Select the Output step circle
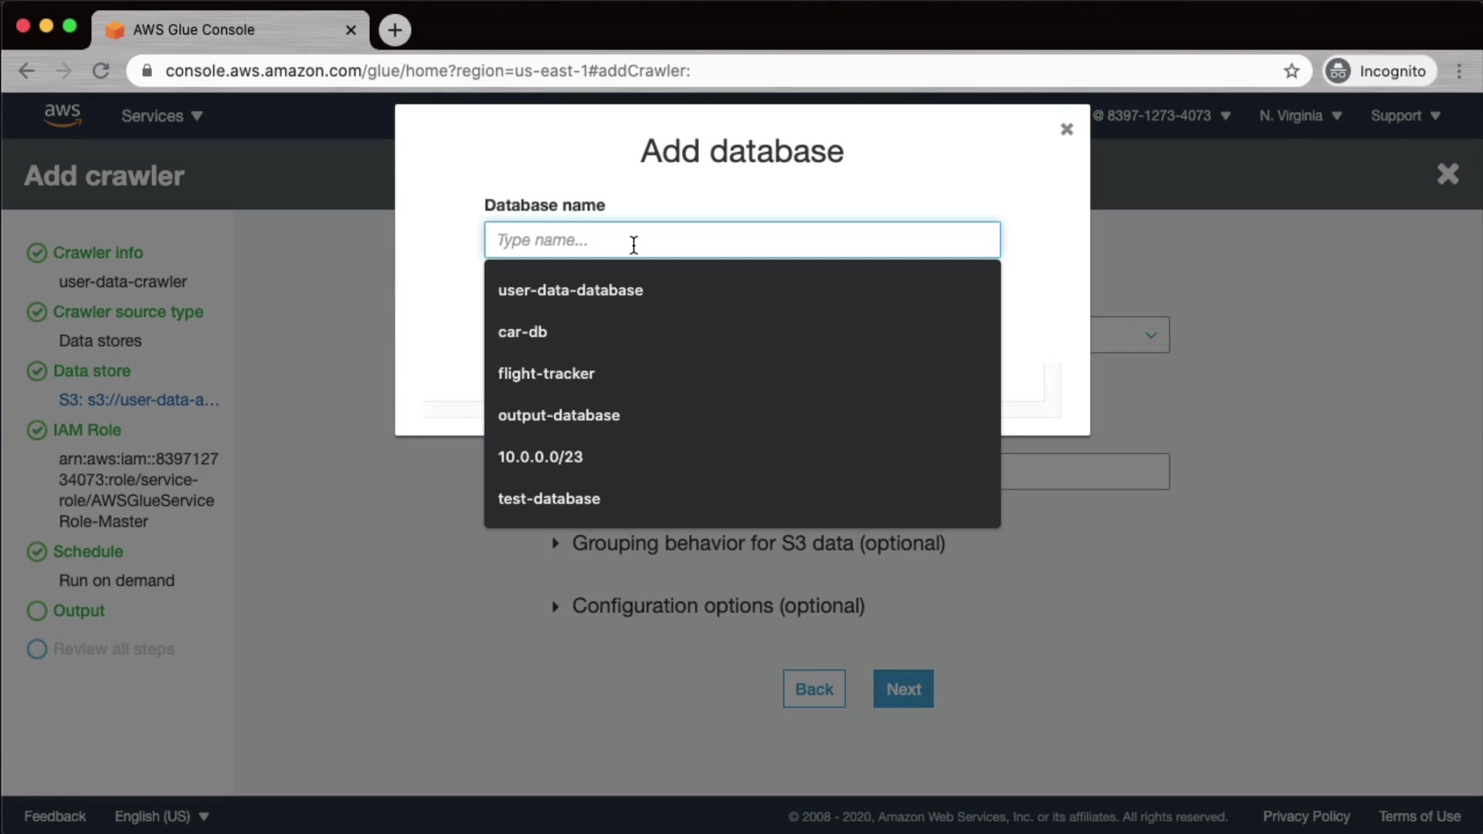This screenshot has width=1483, height=834. (37, 611)
